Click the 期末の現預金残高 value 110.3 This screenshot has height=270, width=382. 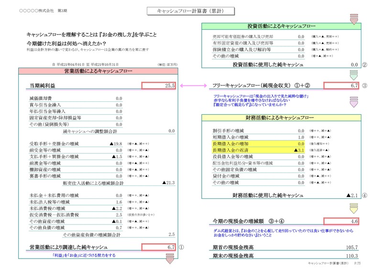tap(352, 256)
